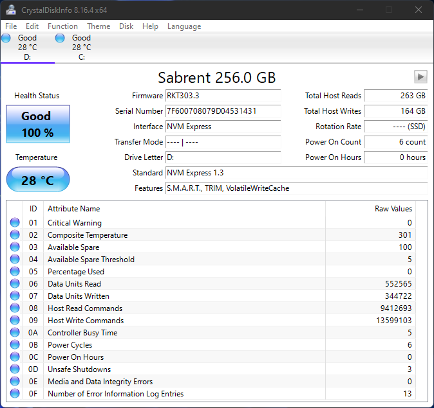
Task: Click the next disk arrow button
Action: [420, 76]
